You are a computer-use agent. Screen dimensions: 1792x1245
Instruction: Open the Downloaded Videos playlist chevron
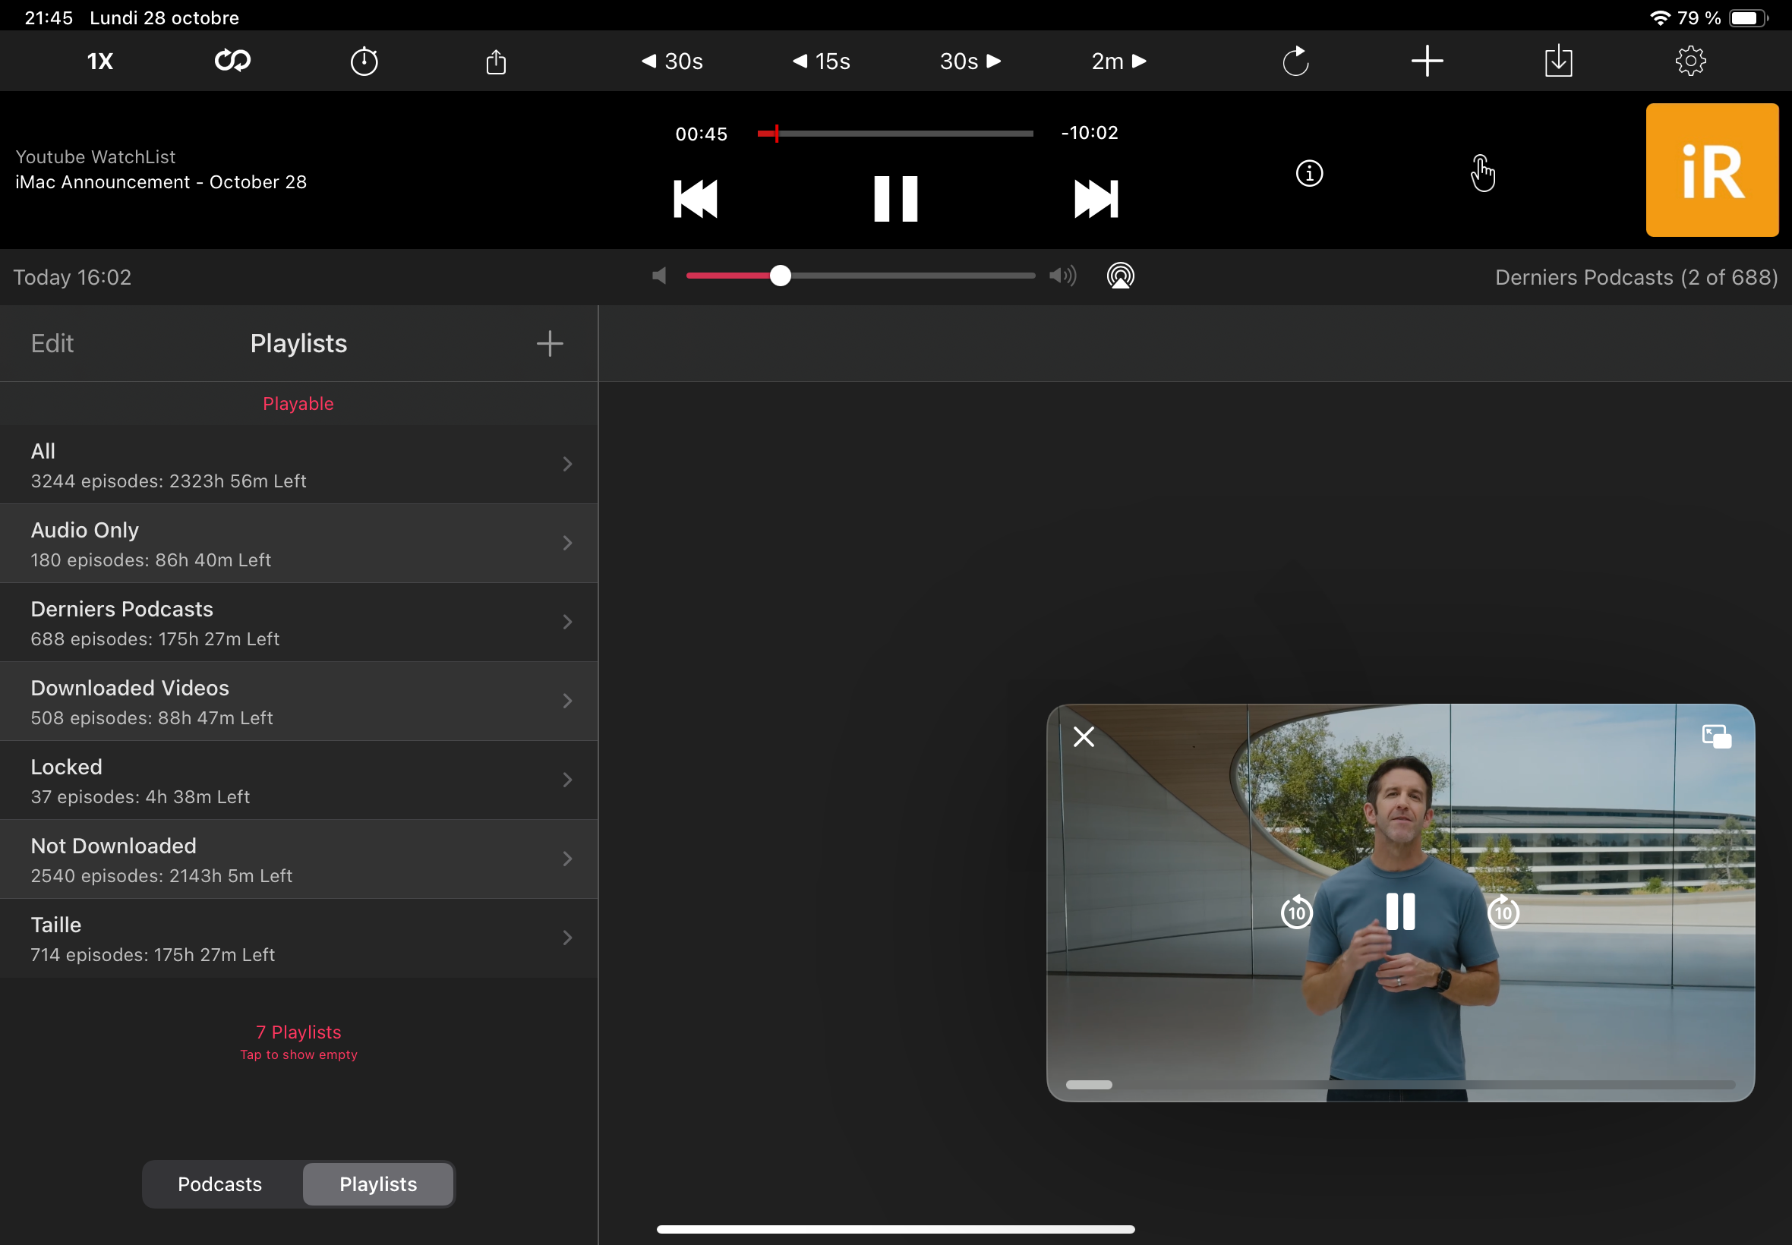[567, 701]
